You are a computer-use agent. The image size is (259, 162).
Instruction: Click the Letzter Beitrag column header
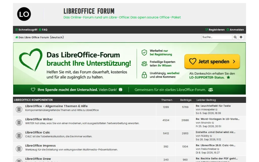point(206,100)
